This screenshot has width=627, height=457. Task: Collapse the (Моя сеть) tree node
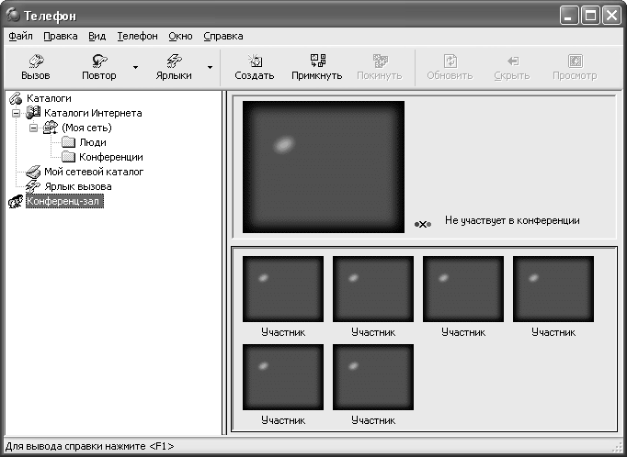(x=34, y=128)
